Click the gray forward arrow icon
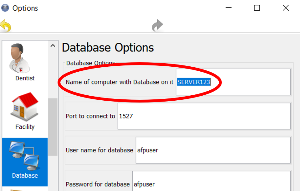The width and height of the screenshot is (300, 191). 157,26
